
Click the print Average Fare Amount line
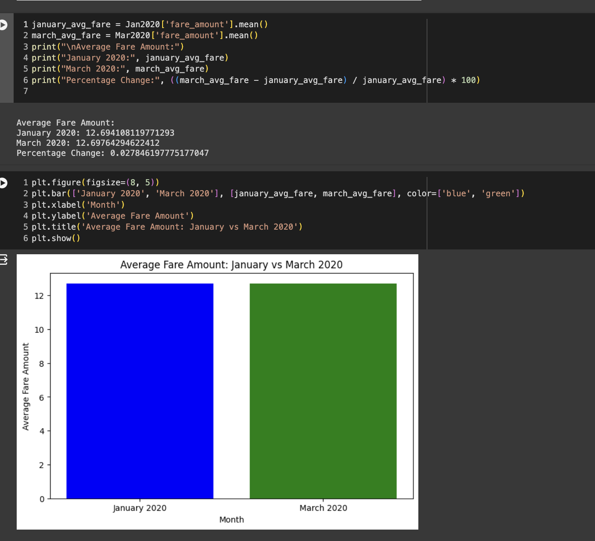click(108, 47)
